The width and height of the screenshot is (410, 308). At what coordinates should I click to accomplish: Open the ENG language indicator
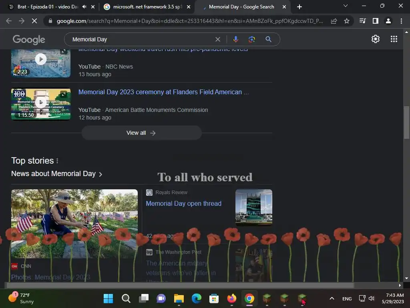(x=347, y=298)
